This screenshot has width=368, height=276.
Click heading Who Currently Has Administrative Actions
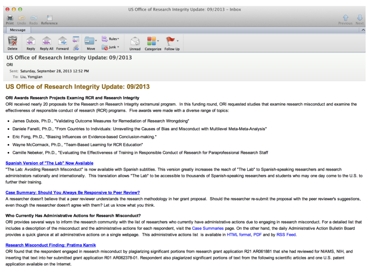(73, 216)
